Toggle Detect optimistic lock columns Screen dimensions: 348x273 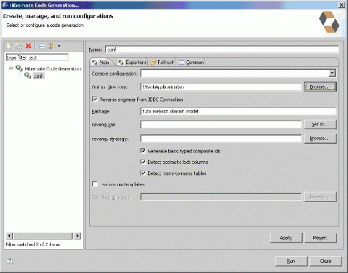(x=143, y=162)
